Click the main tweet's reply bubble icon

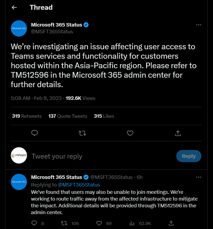click(35, 133)
